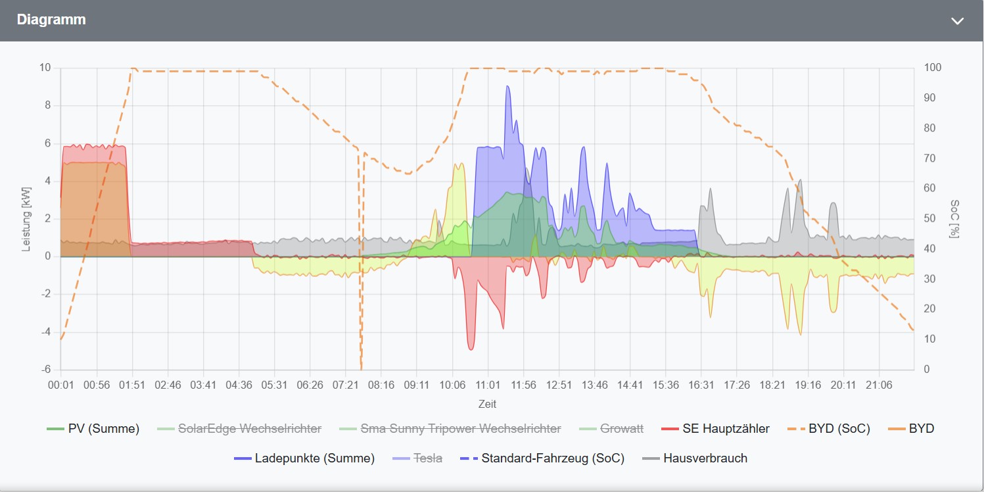Click the Diagramm panel header title
Image resolution: width=984 pixels, height=492 pixels.
click(52, 20)
